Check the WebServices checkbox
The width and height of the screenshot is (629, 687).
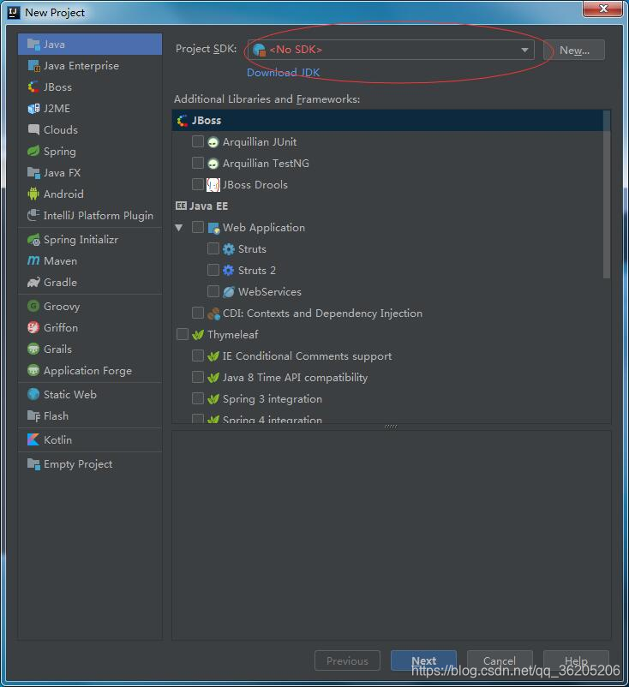tap(213, 291)
